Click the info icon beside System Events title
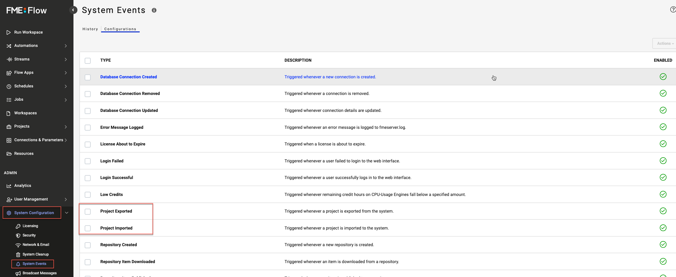 [154, 10]
